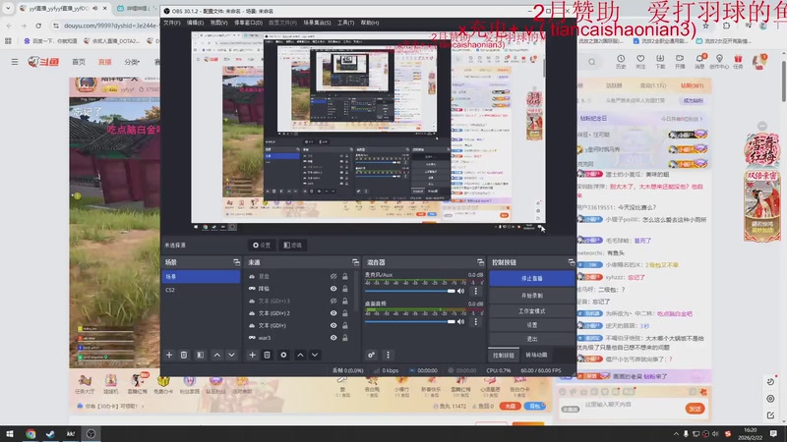Screen dimensions: 787x442
Task: Hide the war3 source via eye icon
Action: (x=333, y=338)
